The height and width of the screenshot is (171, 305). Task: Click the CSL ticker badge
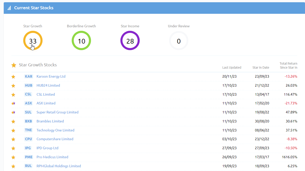click(28, 94)
